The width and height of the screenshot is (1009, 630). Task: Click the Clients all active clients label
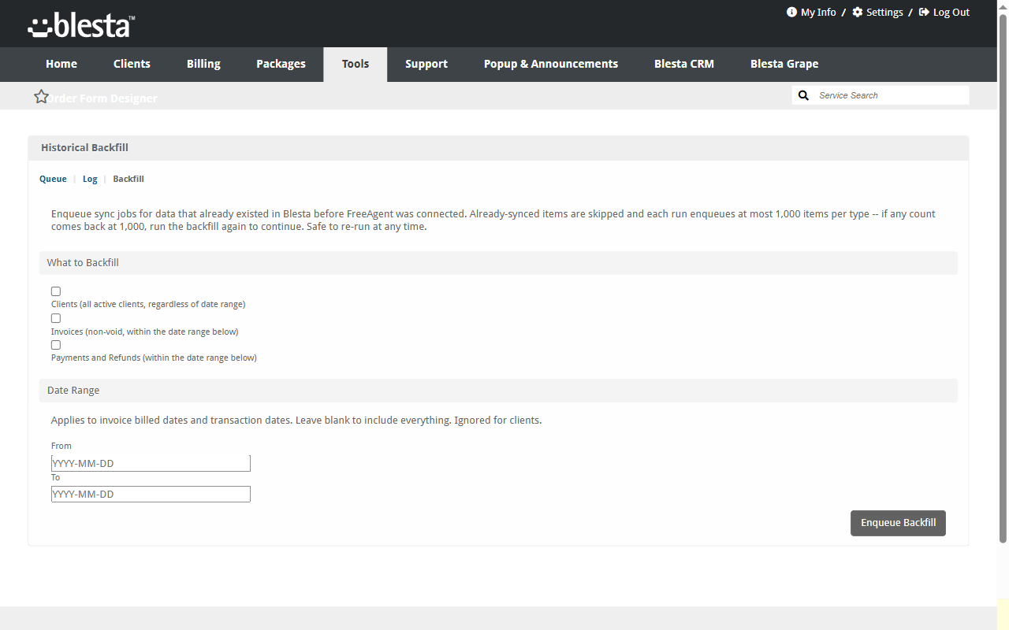[148, 304]
